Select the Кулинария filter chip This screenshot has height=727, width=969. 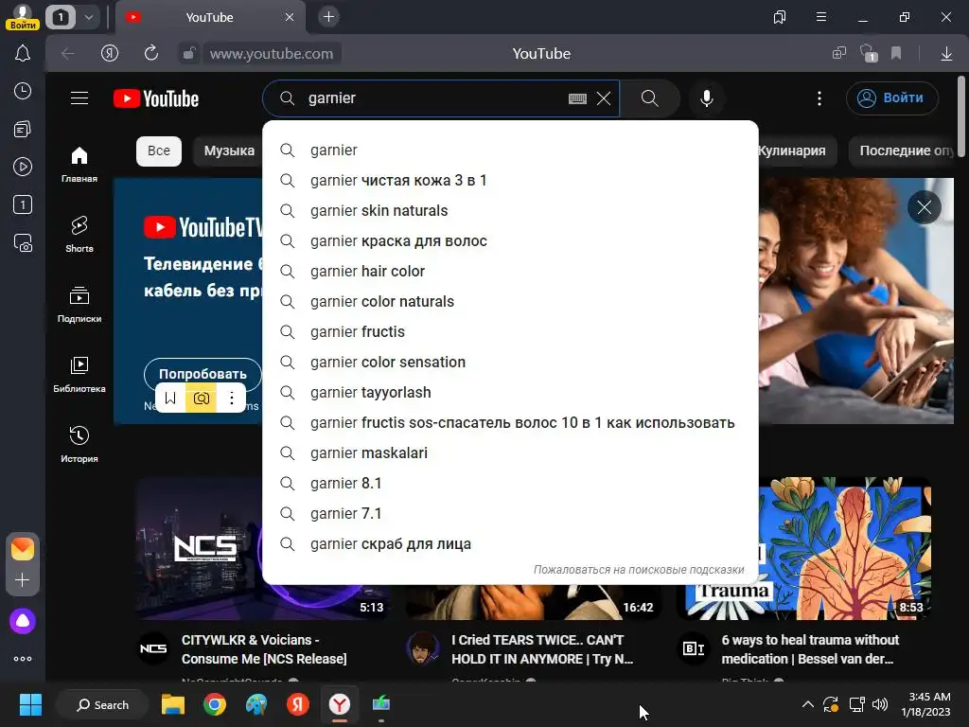792,151
